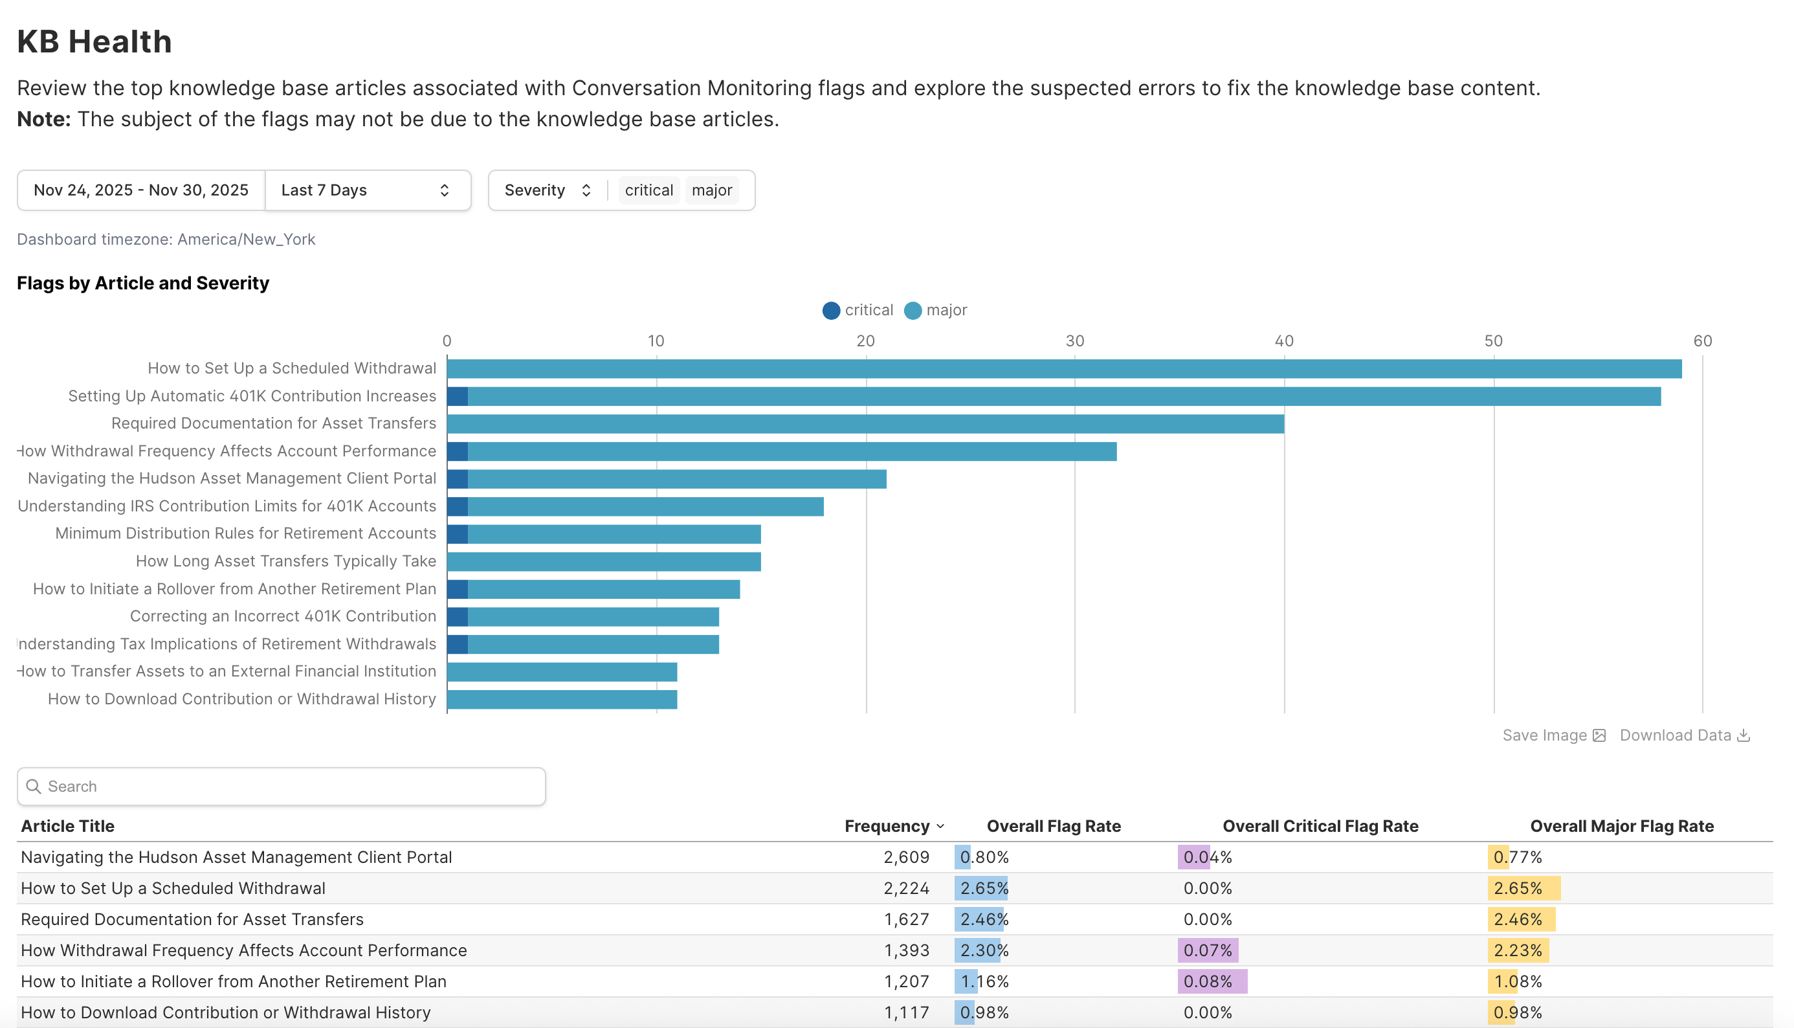Click critical segment of Setting Up Automatic 401K bar
Viewport: 1794px width, 1028px height.
point(458,396)
